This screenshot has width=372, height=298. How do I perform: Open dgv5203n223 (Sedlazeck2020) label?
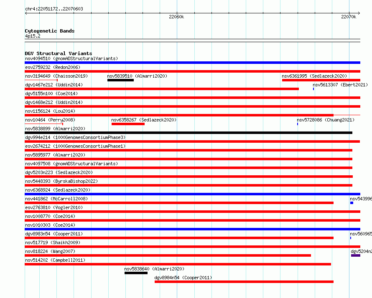[x=59, y=172]
